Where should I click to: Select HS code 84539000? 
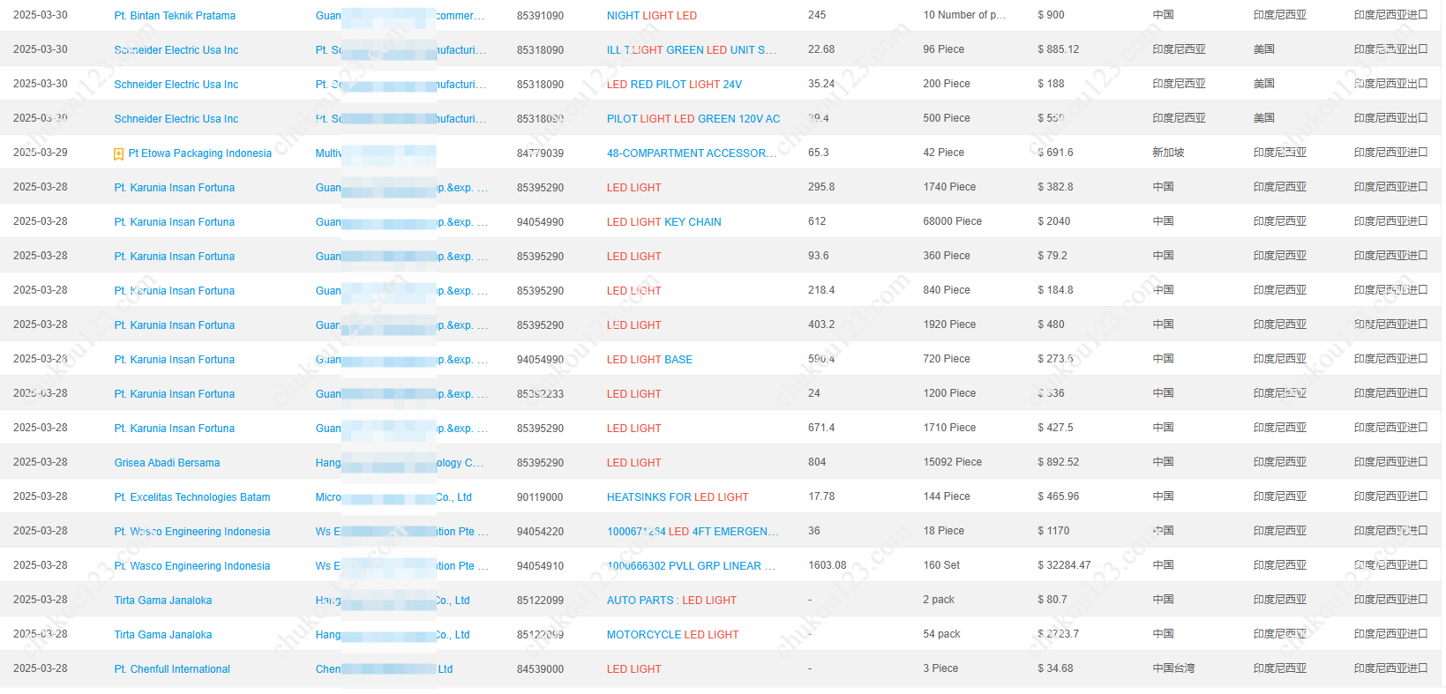540,669
